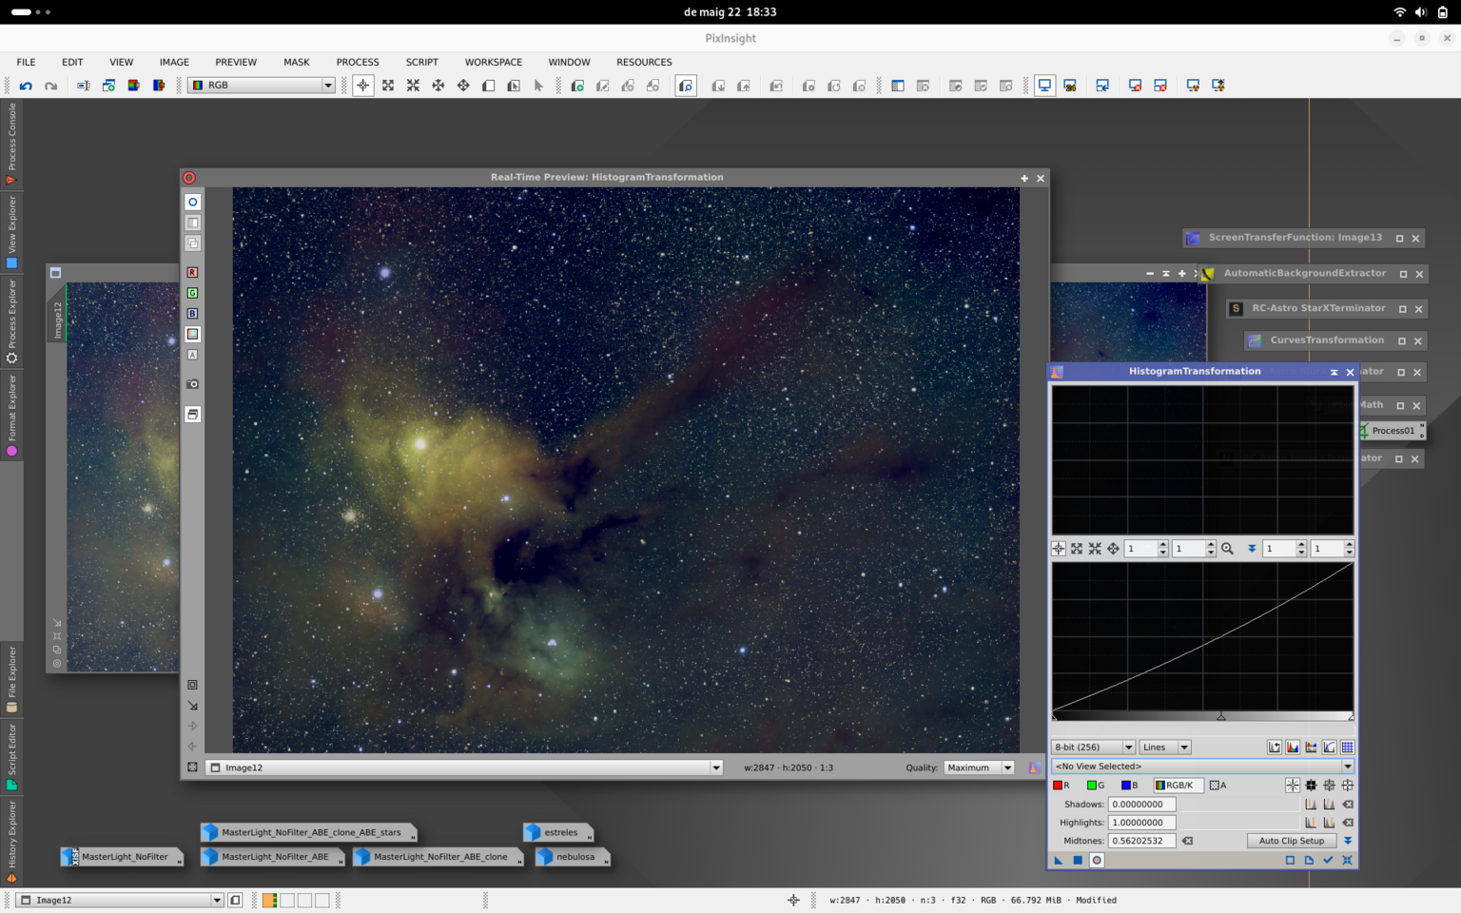Open the <No View Selected> view dropdown
This screenshot has width=1461, height=913.
tap(1202, 767)
